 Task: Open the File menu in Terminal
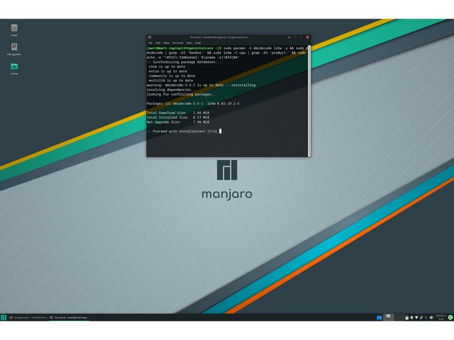tap(150, 43)
